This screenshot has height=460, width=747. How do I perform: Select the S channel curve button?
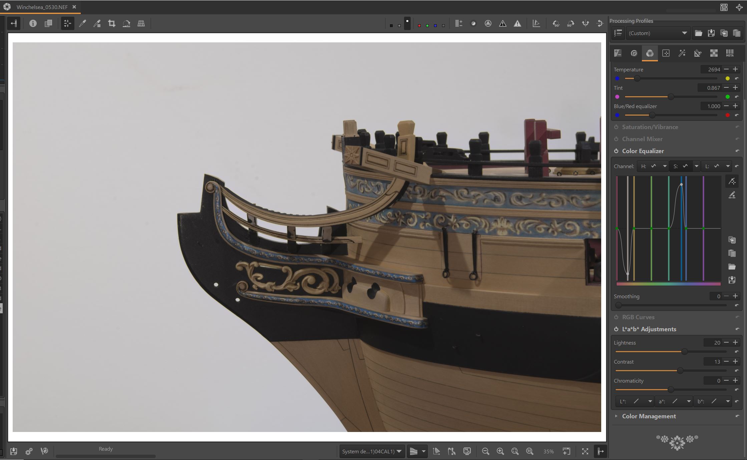(x=681, y=166)
